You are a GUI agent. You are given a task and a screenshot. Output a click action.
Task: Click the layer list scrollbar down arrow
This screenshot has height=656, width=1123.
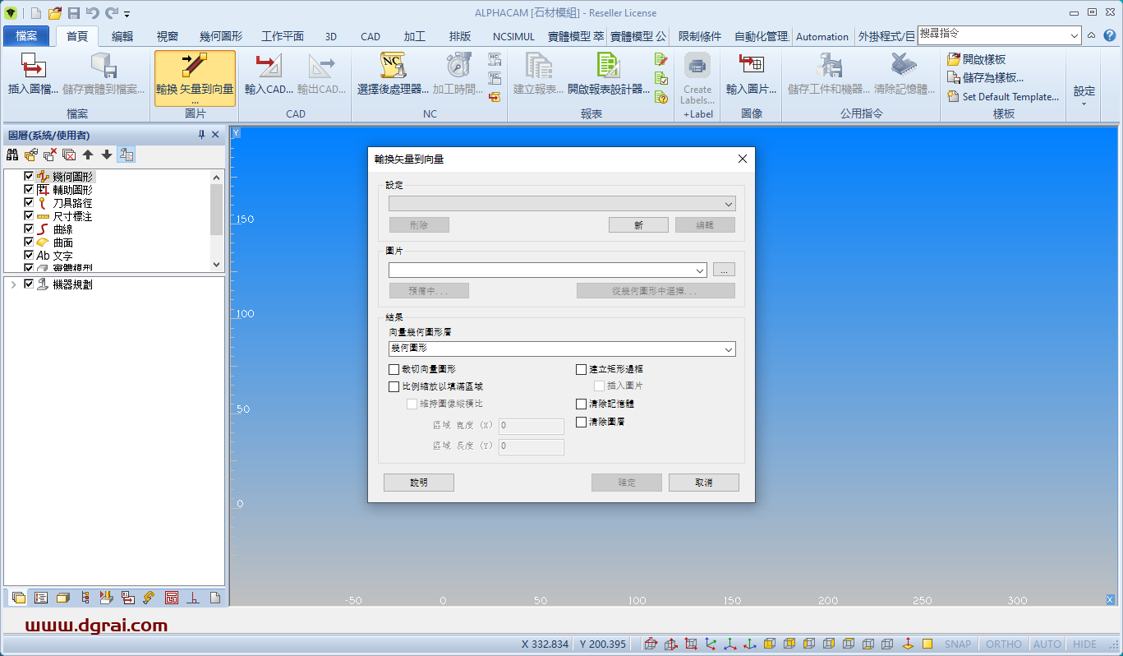(x=217, y=265)
